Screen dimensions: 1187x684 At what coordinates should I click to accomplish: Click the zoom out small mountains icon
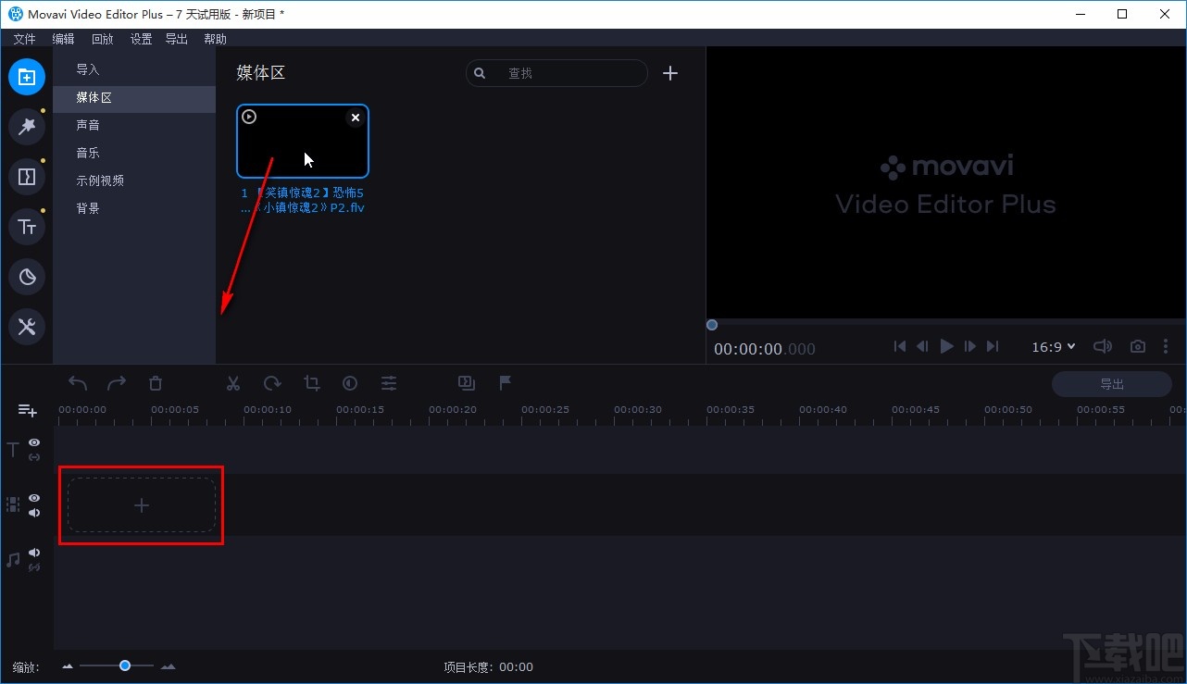point(67,666)
